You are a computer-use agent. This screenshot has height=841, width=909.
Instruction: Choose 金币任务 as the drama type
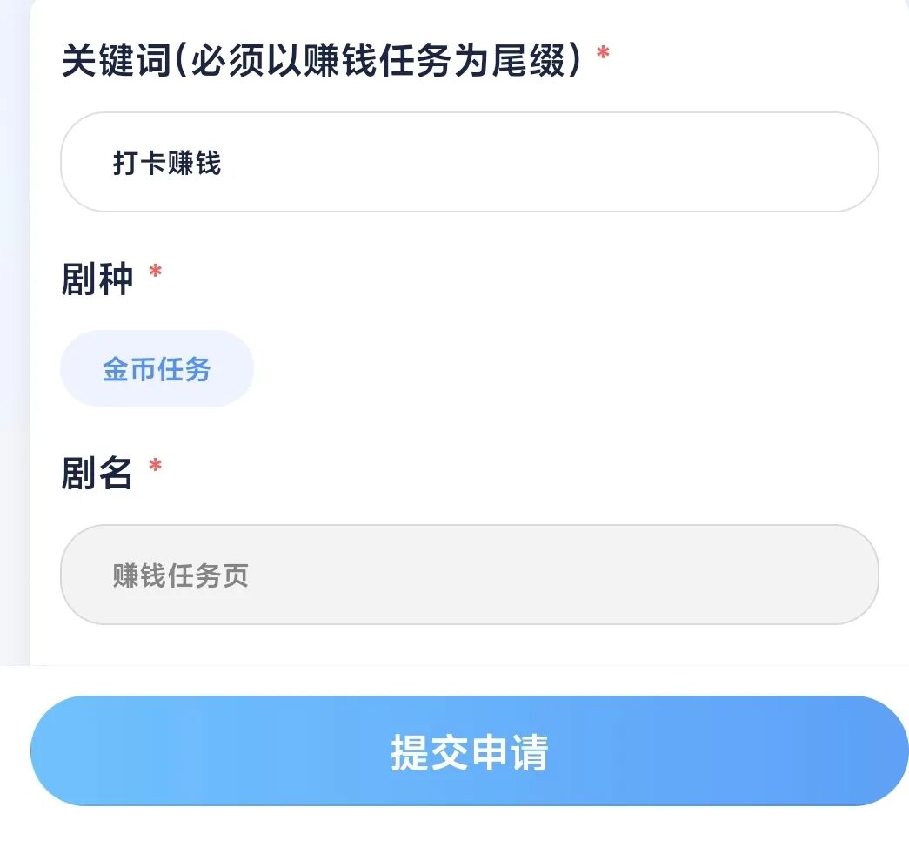157,369
